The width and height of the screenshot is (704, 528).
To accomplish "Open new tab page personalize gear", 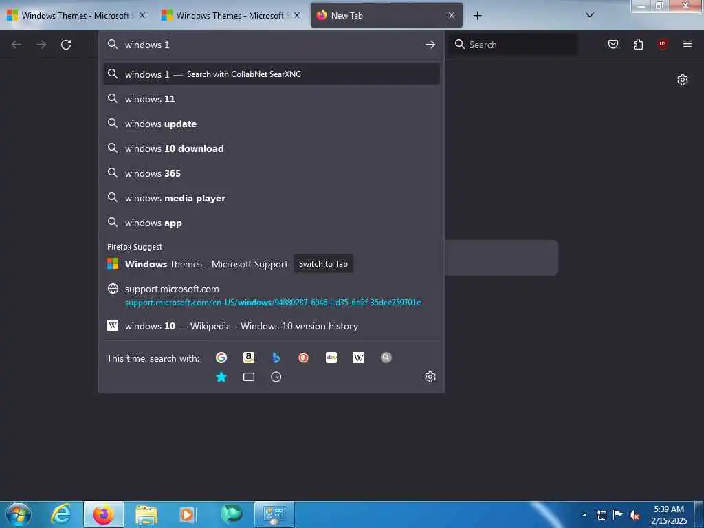I will (683, 80).
